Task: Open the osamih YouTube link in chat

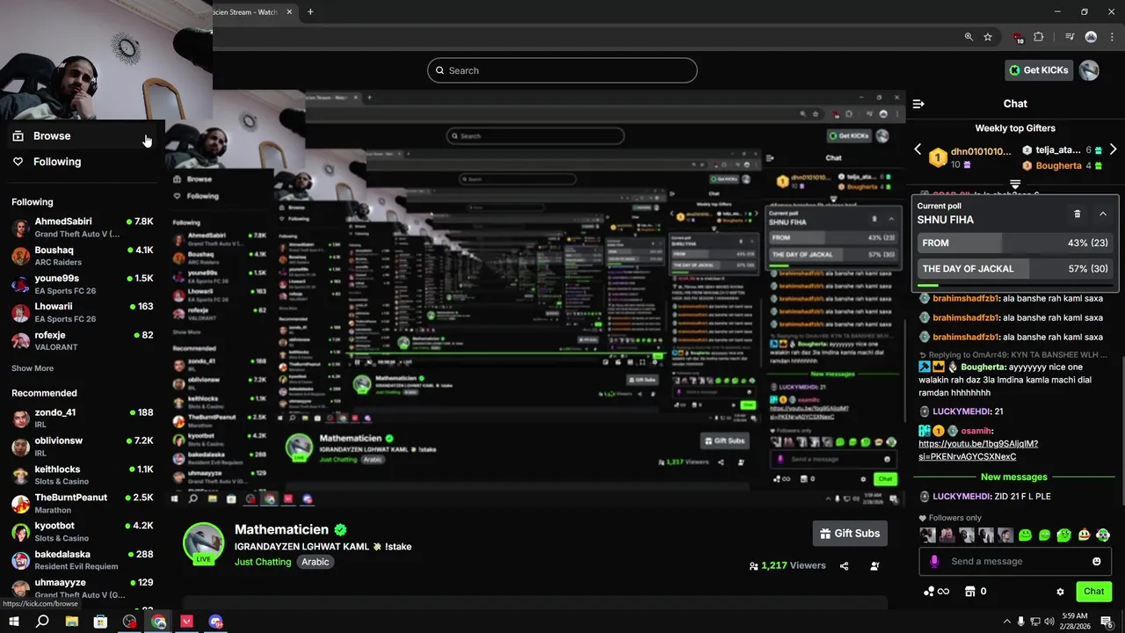Action: pos(978,450)
